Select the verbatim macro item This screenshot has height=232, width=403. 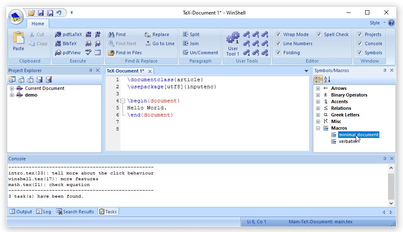pyautogui.click(x=348, y=141)
